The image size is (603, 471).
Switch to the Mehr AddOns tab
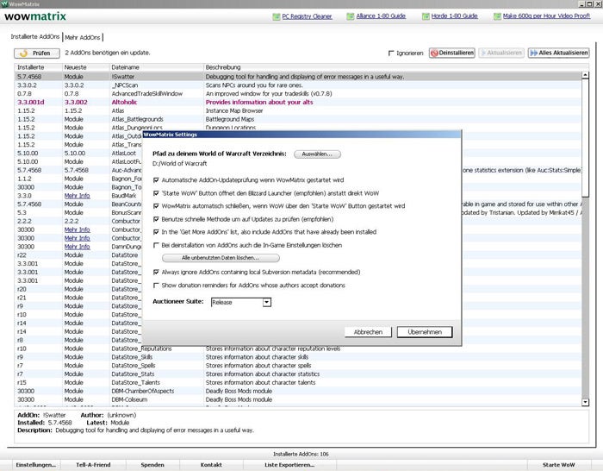[83, 37]
